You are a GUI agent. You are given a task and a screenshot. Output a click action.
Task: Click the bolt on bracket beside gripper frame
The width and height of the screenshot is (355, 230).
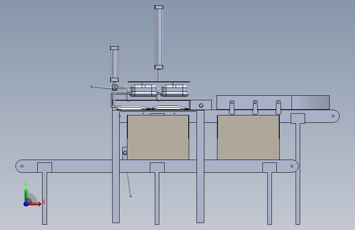click(x=201, y=106)
